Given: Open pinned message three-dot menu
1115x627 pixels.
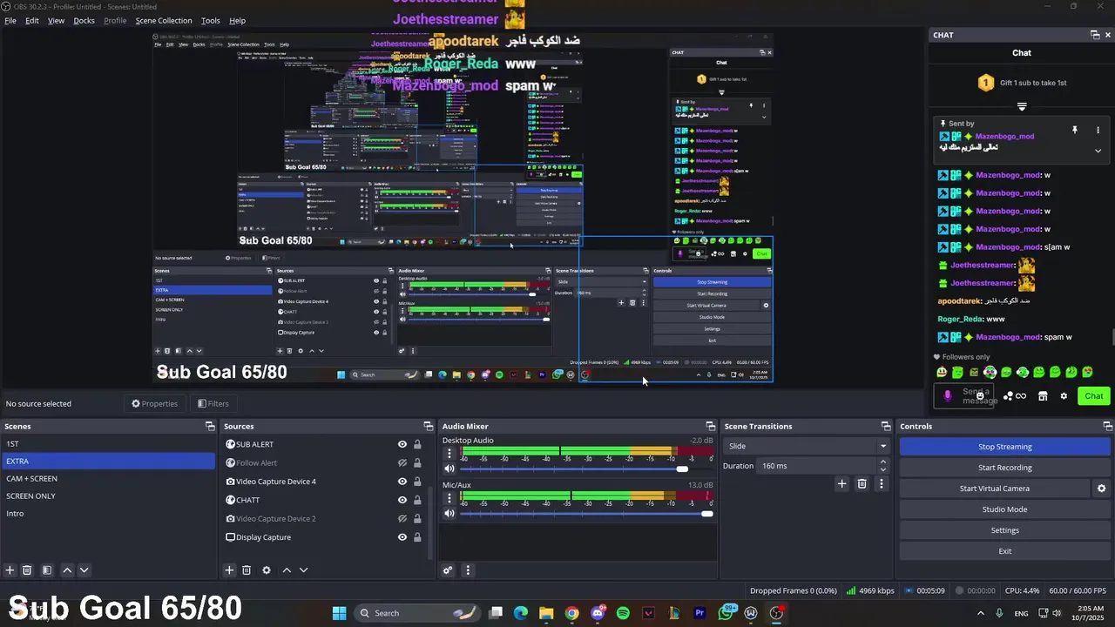Looking at the screenshot, I should click(x=1098, y=130).
